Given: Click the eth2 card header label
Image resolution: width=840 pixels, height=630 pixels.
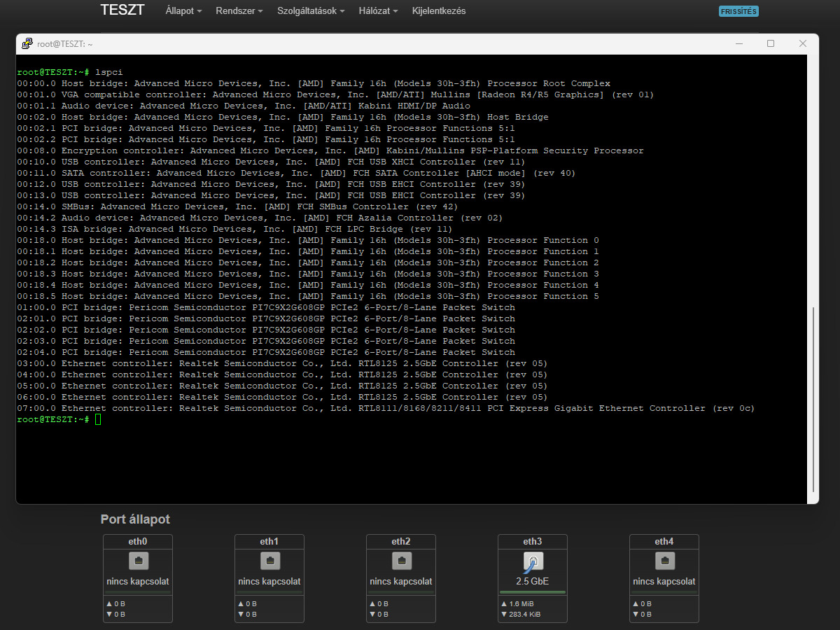Looking at the screenshot, I should (401, 542).
